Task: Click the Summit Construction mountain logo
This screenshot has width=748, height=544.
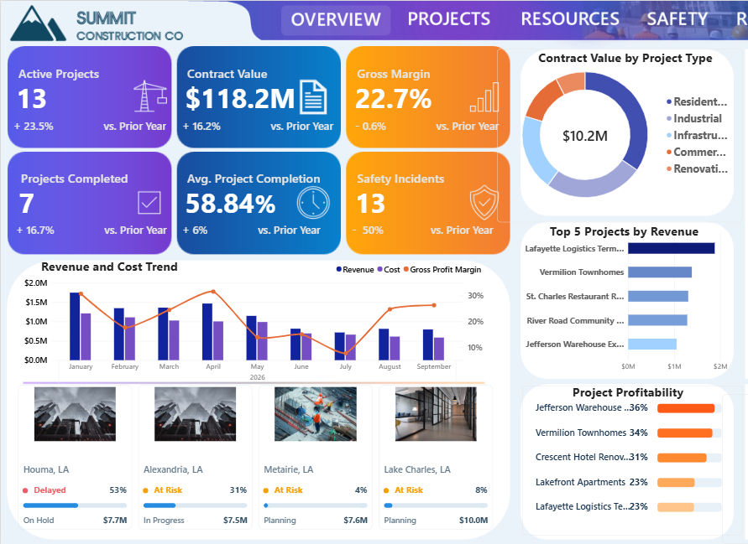Action: [x=38, y=23]
